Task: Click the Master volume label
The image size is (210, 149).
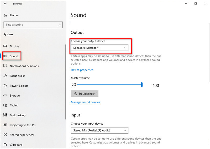Action: (x=80, y=78)
